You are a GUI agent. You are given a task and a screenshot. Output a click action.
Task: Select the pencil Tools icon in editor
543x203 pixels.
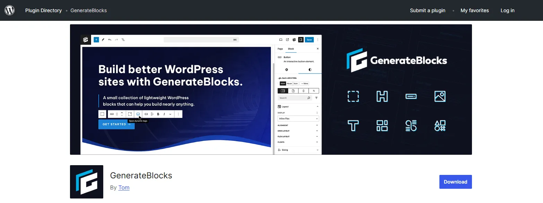click(x=103, y=40)
